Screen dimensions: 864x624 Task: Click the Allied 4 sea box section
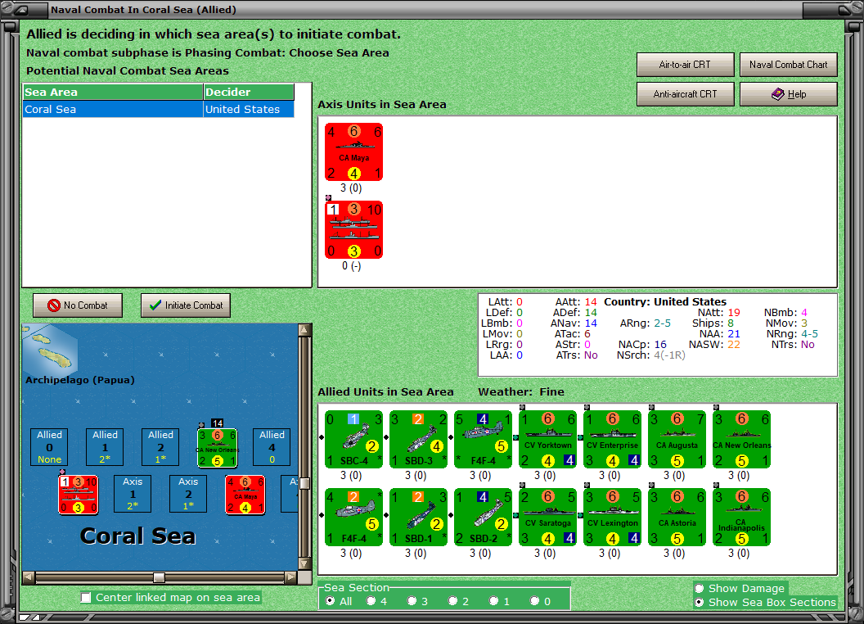[x=272, y=447]
